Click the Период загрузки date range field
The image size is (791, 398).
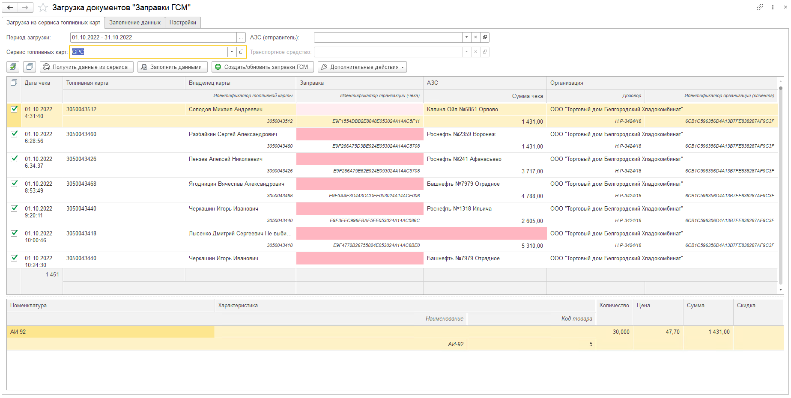153,38
